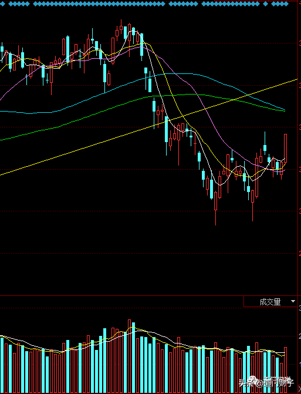Select the tallest red volume bar
The height and width of the screenshot is (394, 301).
click(129, 356)
